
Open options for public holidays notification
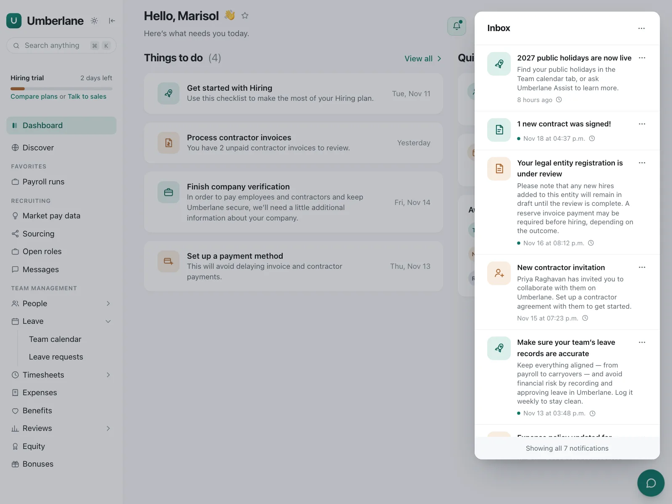pos(642,58)
